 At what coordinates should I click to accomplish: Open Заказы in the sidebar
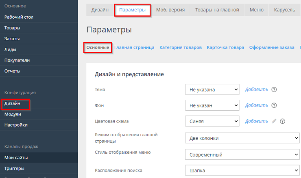[12, 39]
